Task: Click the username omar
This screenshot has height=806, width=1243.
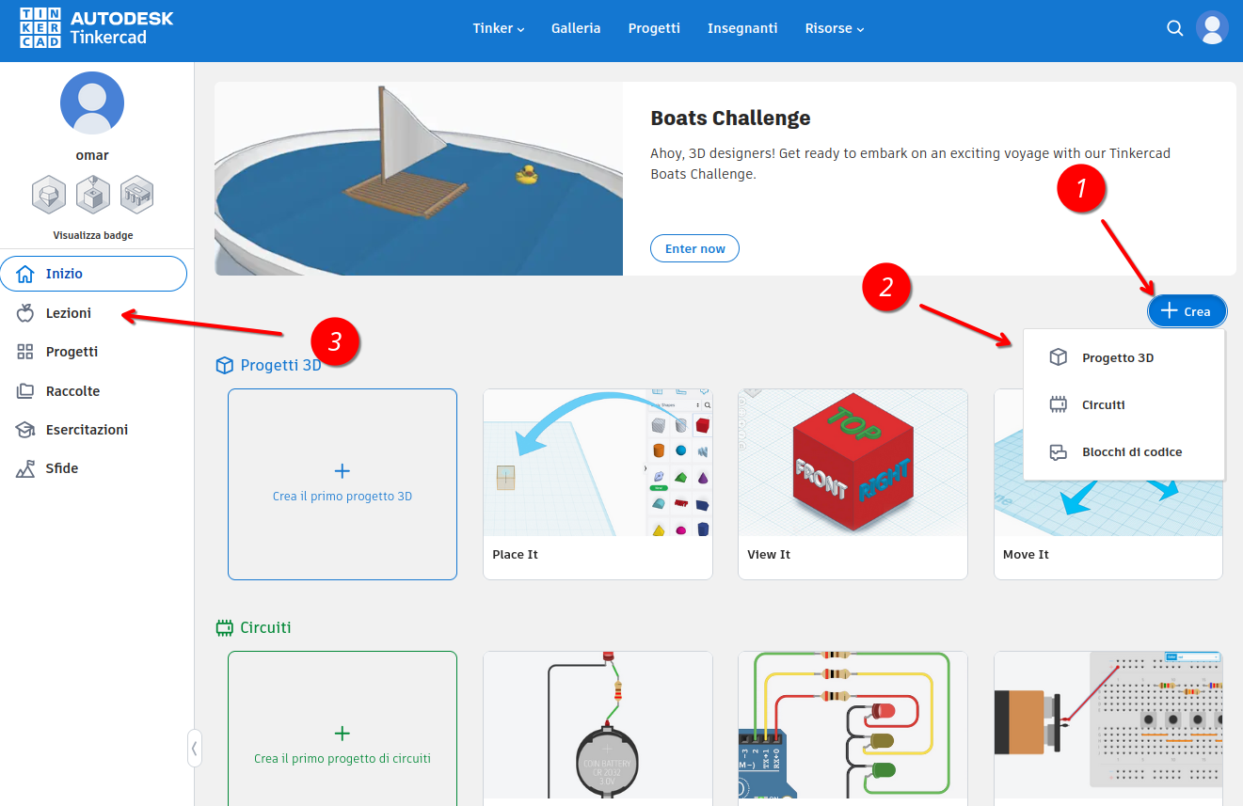Action: [x=92, y=155]
